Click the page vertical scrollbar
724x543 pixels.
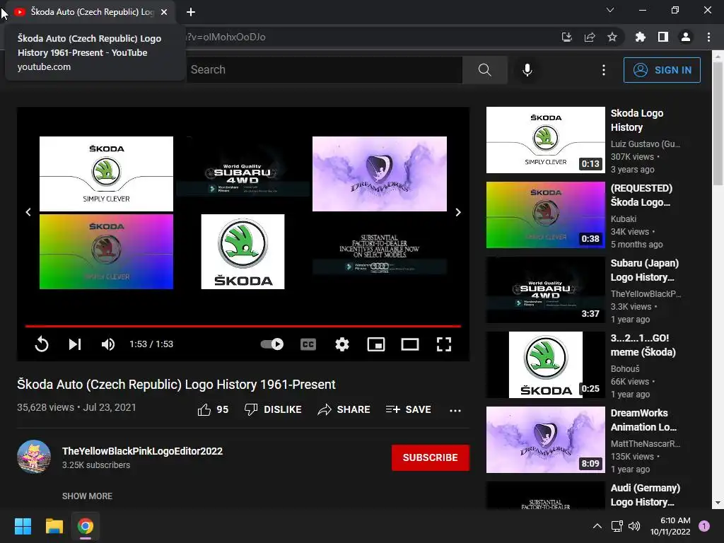[x=718, y=123]
